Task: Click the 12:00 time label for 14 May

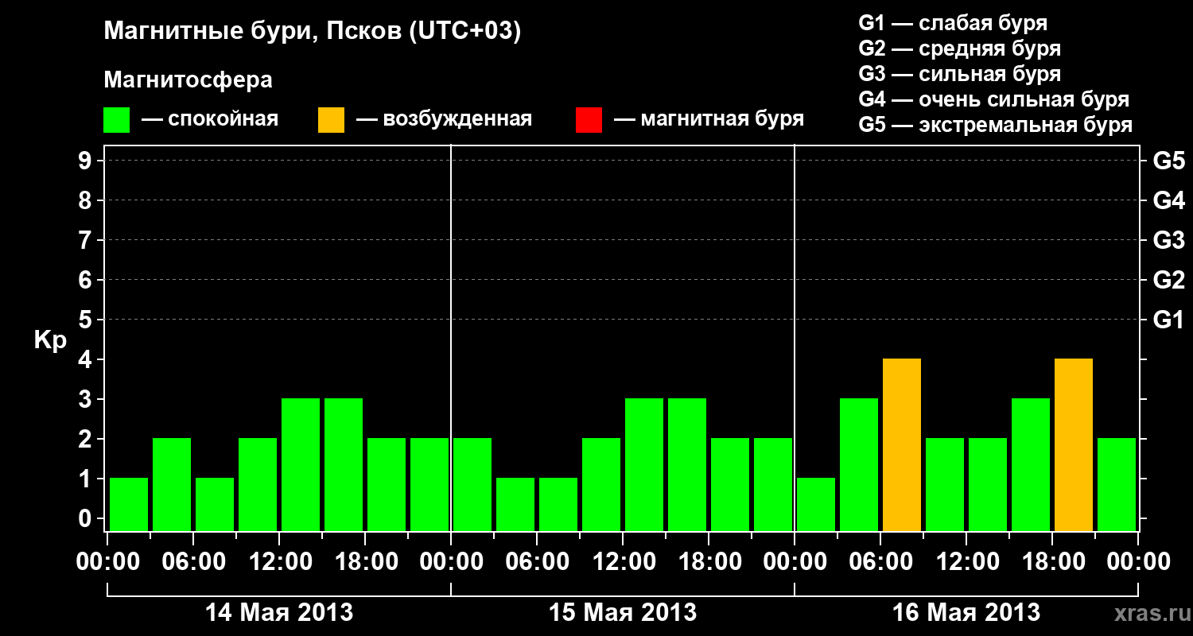Action: 279,562
